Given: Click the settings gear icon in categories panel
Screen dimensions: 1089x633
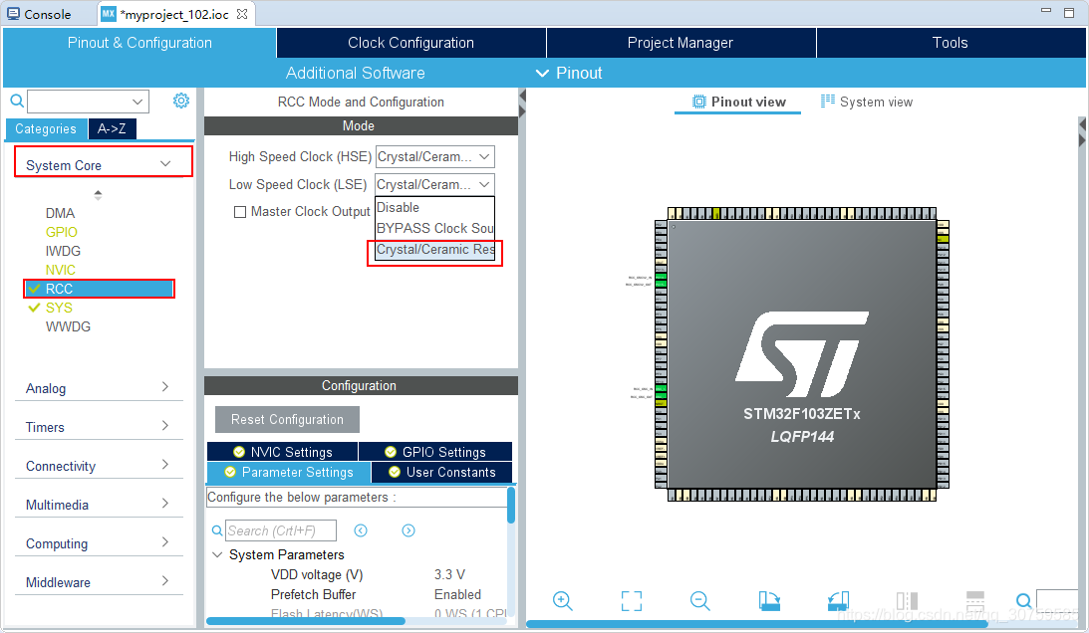Looking at the screenshot, I should 180,101.
